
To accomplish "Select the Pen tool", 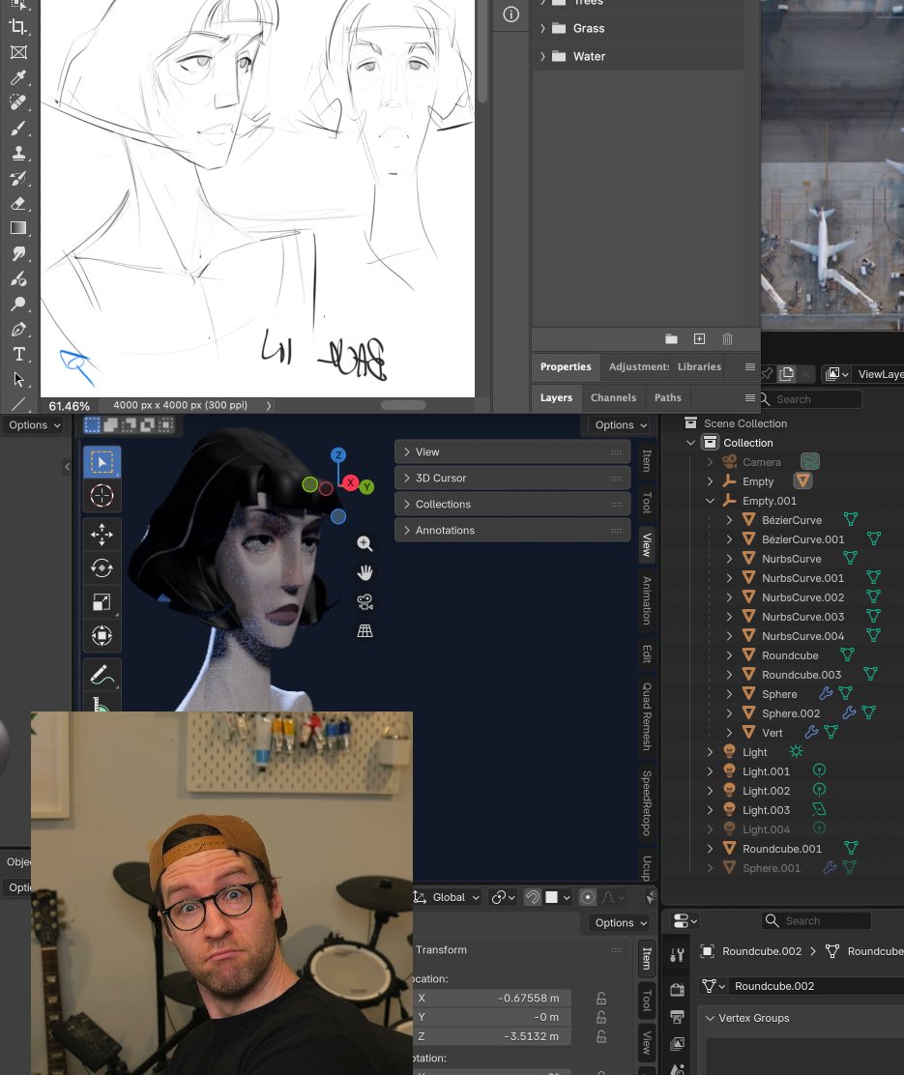I will pos(18,329).
